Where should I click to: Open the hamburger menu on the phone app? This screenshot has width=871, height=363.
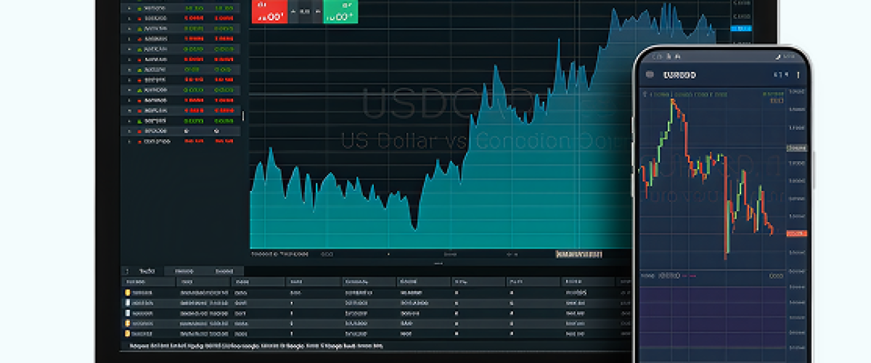648,75
